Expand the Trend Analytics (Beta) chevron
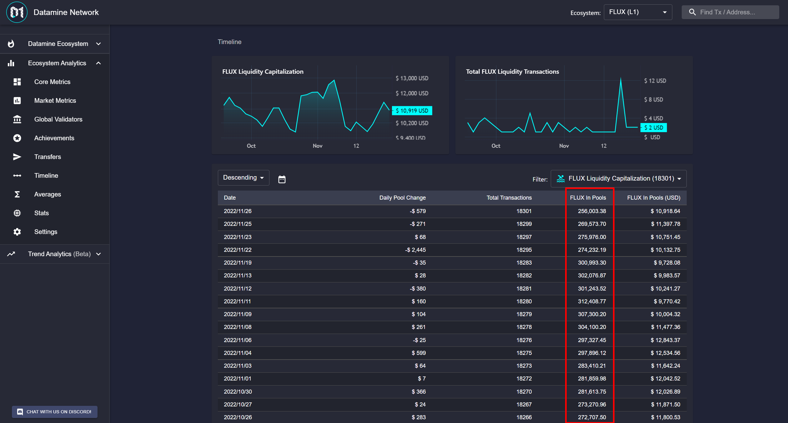Screen dimensions: 788x423 (x=98, y=254)
